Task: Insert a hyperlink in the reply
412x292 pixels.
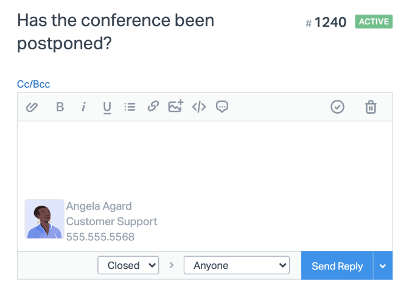Action: coord(153,107)
